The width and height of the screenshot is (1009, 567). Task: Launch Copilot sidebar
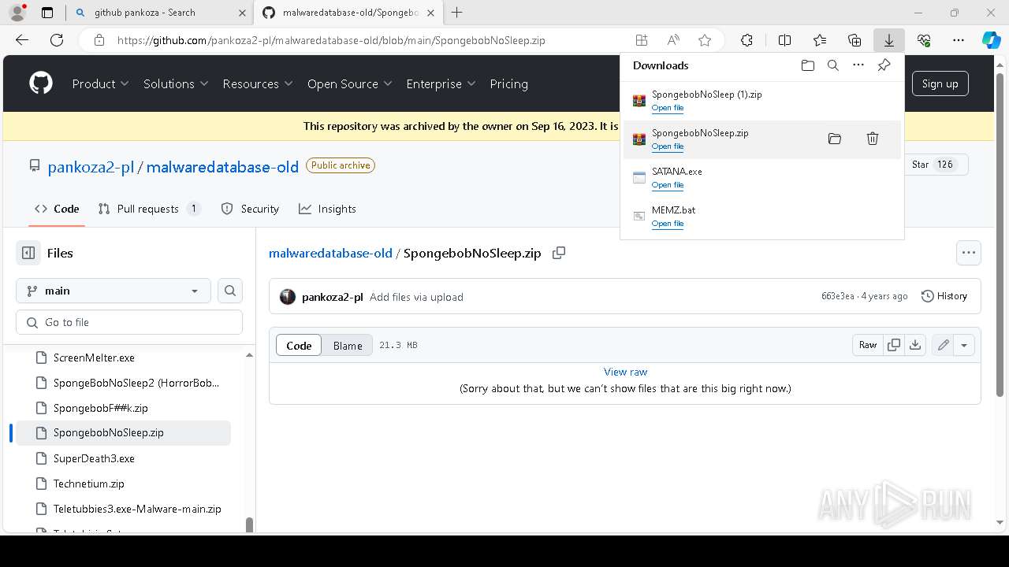tap(991, 40)
